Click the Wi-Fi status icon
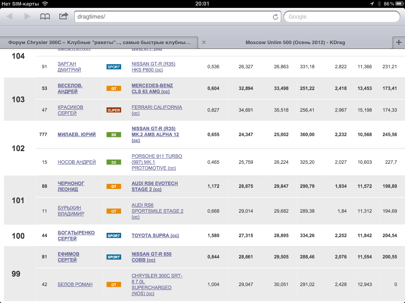Image resolution: width=405 pixels, height=303 pixels. tap(45, 4)
